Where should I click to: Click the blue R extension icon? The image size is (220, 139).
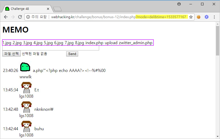[207, 17]
